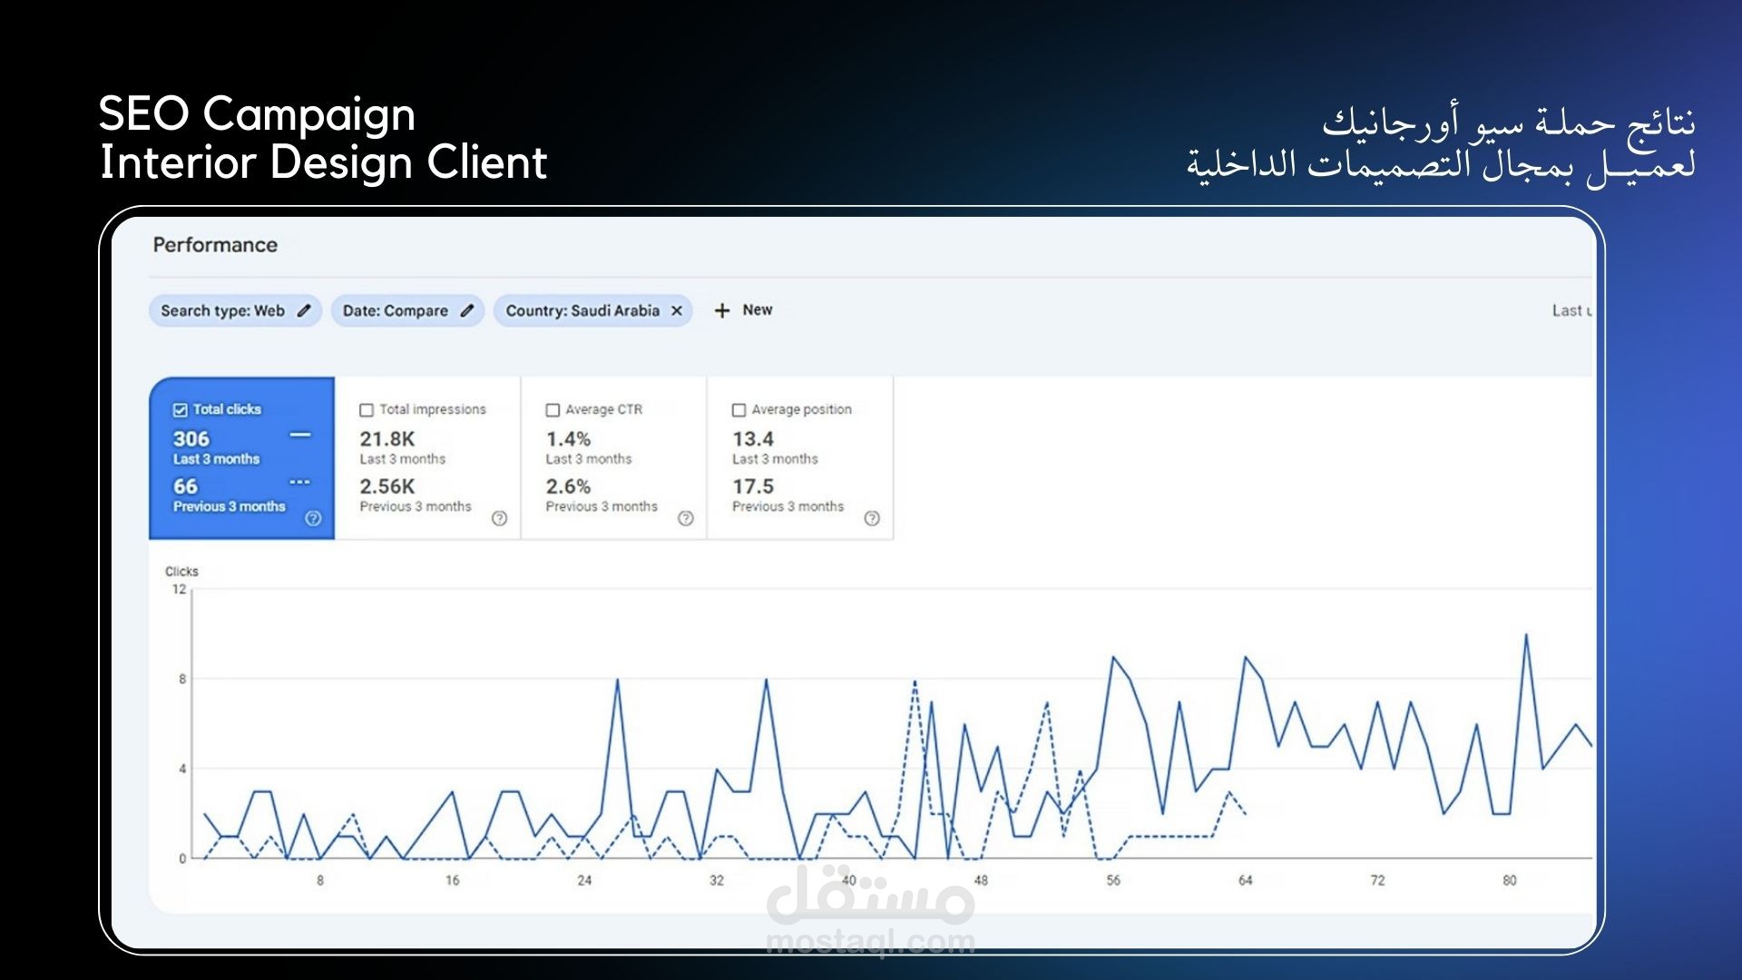Open the Country: Saudi Arabia filter chip
1742x980 pixels.
pyautogui.click(x=582, y=310)
